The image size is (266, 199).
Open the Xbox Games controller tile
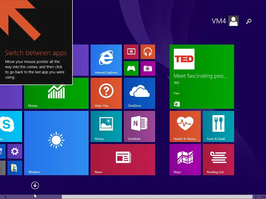pos(131,68)
